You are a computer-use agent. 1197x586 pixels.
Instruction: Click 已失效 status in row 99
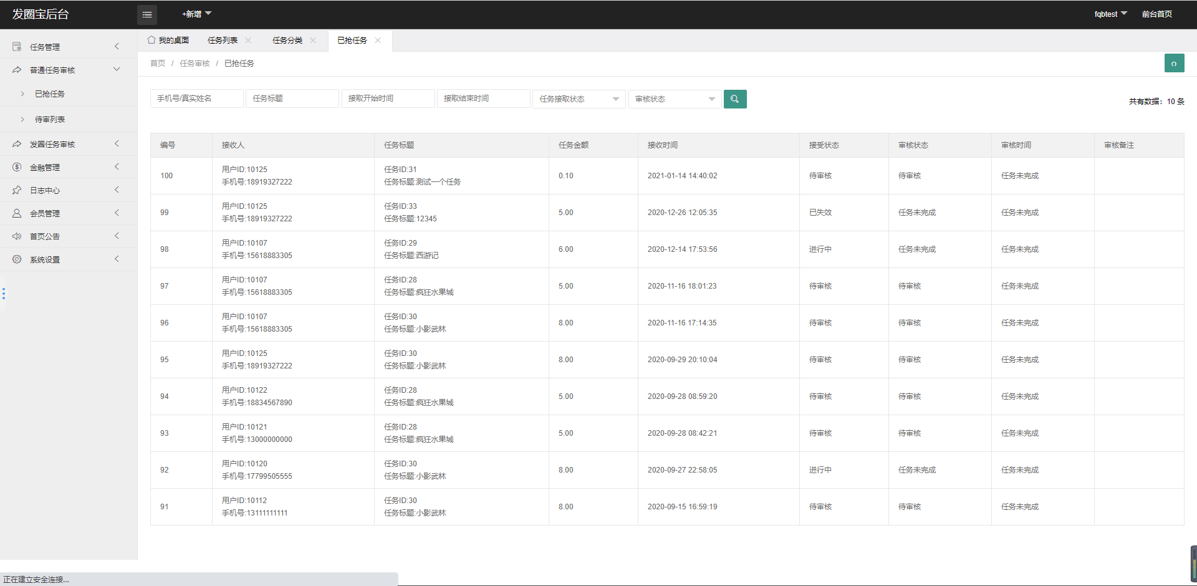click(820, 213)
